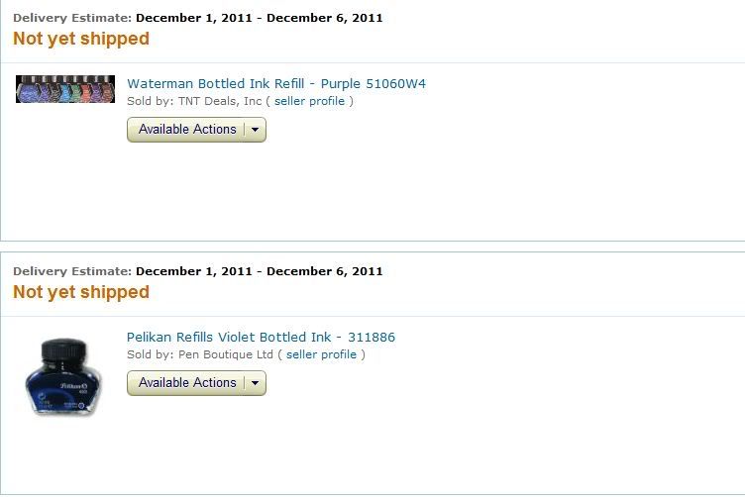Viewport: 745px width, 497px height.
Task: Click the Sold by Pen Boutique Ltd text
Action: (x=200, y=354)
